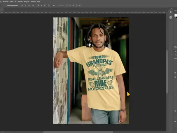Image resolution: width=177 pixels, height=133 pixels.
Task: Select the 3D orbit camera icon
Action: 67,6
